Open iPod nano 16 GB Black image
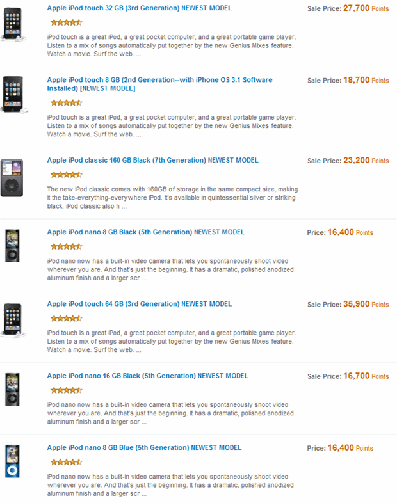This screenshot has width=397, height=503. (x=12, y=390)
